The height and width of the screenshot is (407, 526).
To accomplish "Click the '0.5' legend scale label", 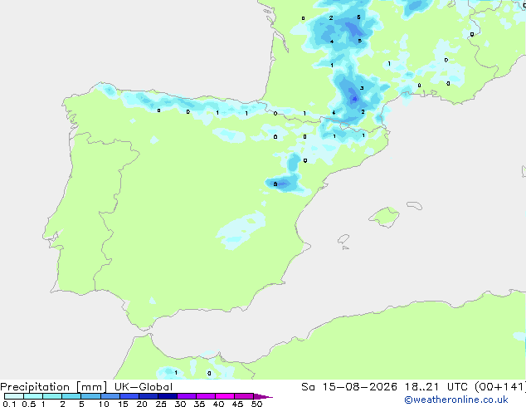I will point(28,404).
